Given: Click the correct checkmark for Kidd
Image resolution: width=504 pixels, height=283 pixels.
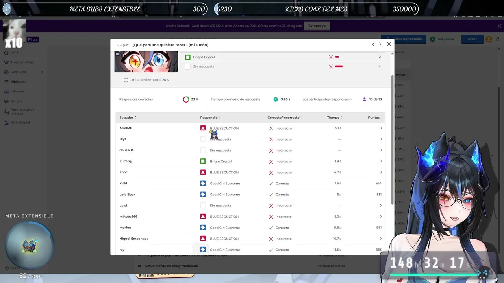Looking at the screenshot, I should point(271,183).
